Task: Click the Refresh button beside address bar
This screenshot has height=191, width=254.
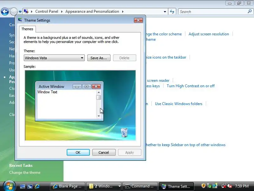Action: 172,12
